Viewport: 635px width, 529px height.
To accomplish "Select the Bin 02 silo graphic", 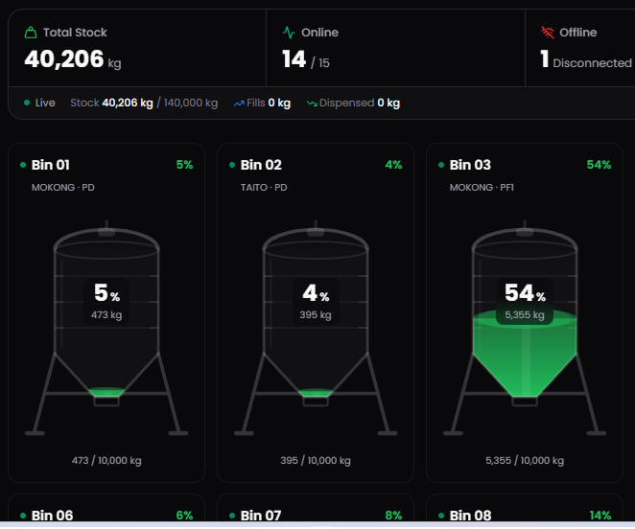I will pos(316,328).
